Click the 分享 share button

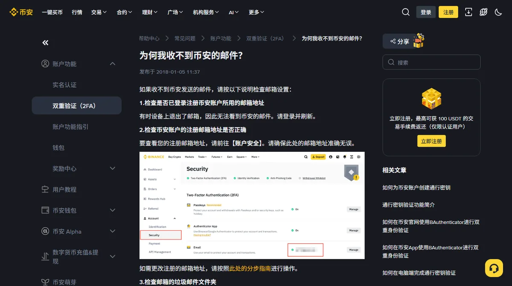tap(399, 41)
